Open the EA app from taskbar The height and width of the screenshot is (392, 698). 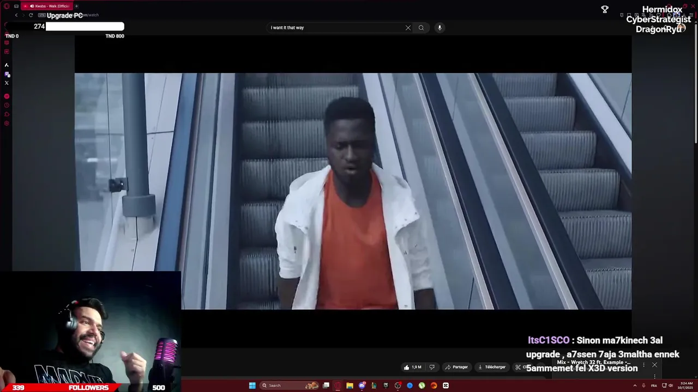pyautogui.click(x=434, y=385)
